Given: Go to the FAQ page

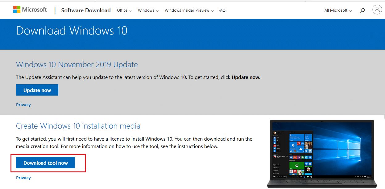Looking at the screenshot, I should (222, 10).
